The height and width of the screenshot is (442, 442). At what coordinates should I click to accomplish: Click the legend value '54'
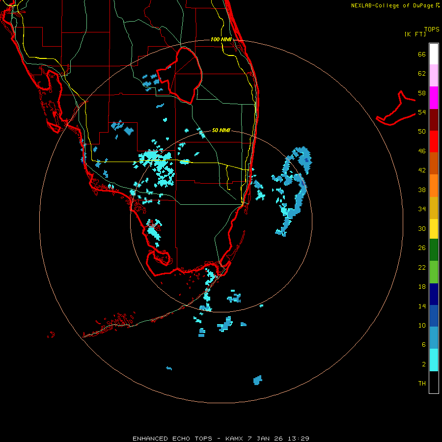click(422, 112)
